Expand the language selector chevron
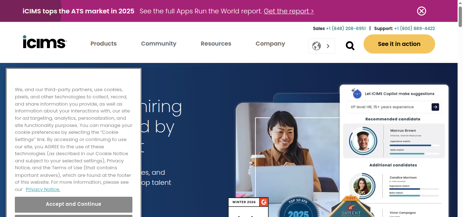Image resolution: width=463 pixels, height=217 pixels. (328, 46)
